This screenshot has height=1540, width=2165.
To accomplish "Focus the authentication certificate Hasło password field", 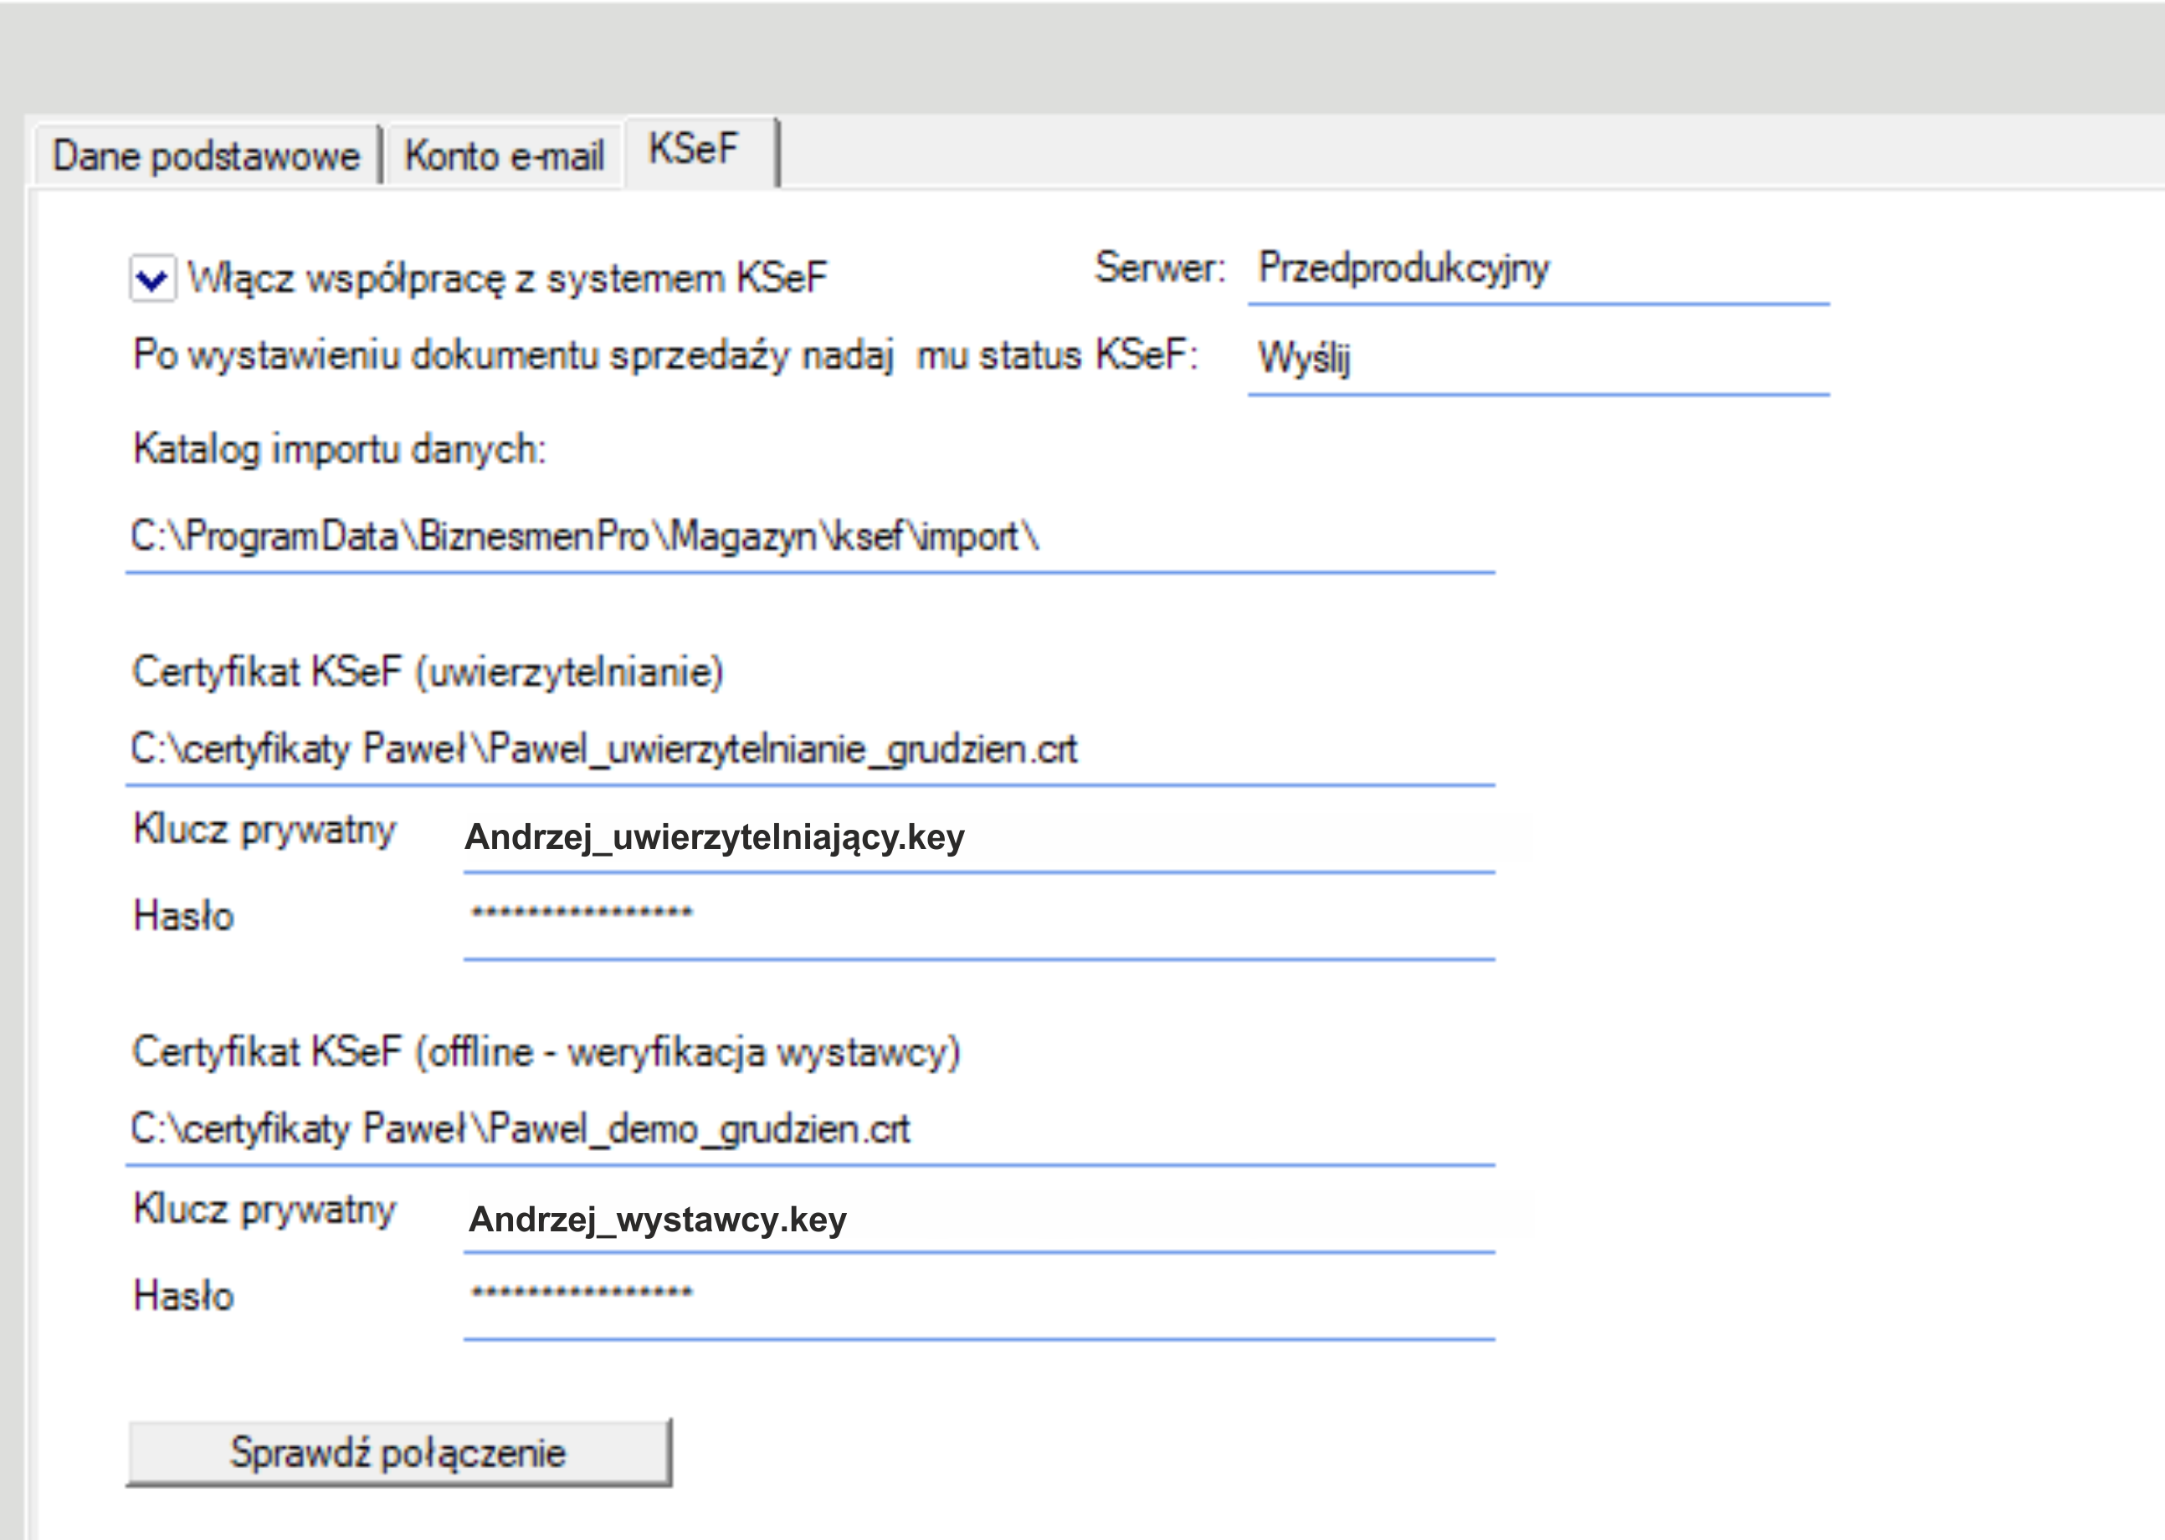I will (x=977, y=918).
